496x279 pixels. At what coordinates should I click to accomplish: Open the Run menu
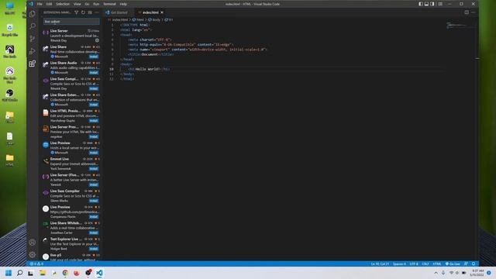coord(96,4)
